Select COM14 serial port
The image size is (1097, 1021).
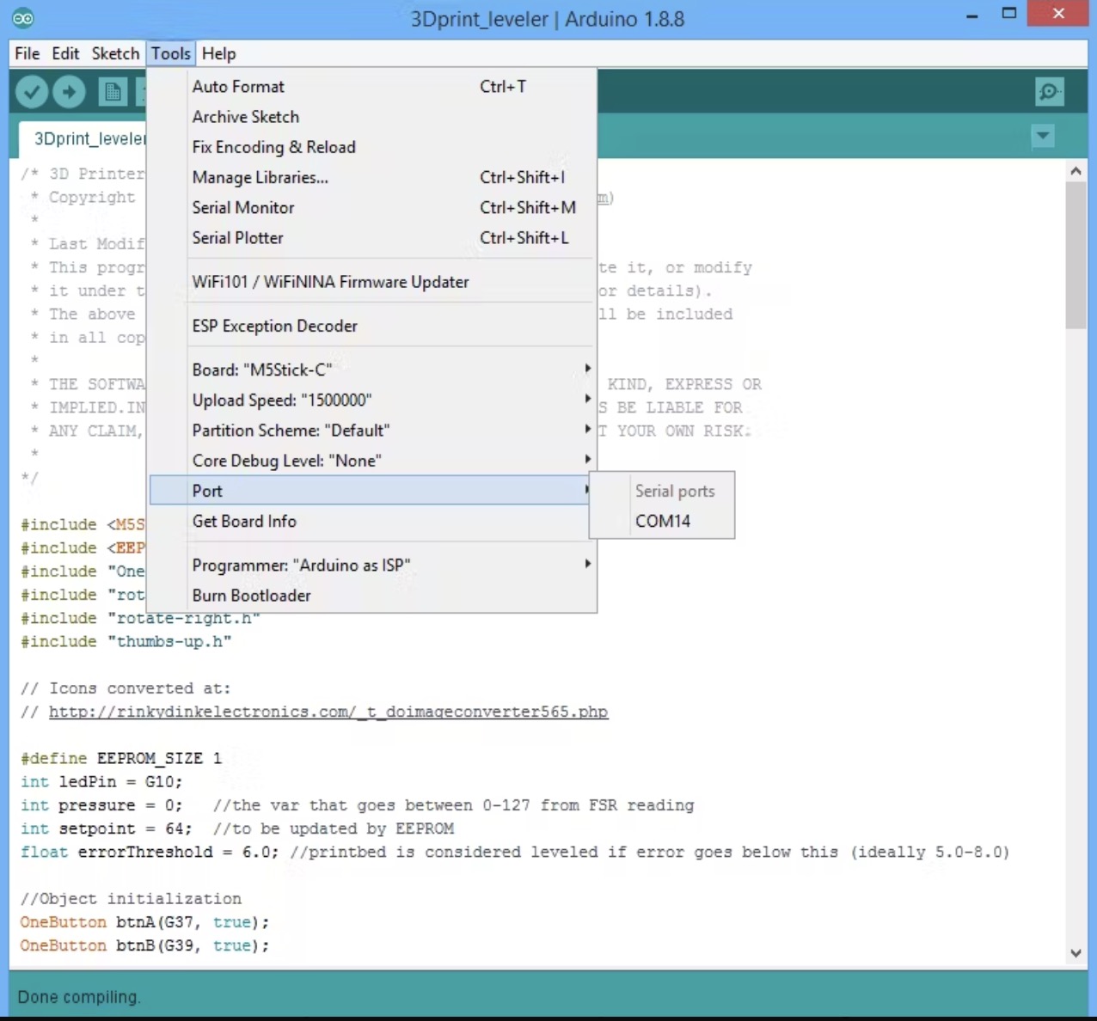663,521
